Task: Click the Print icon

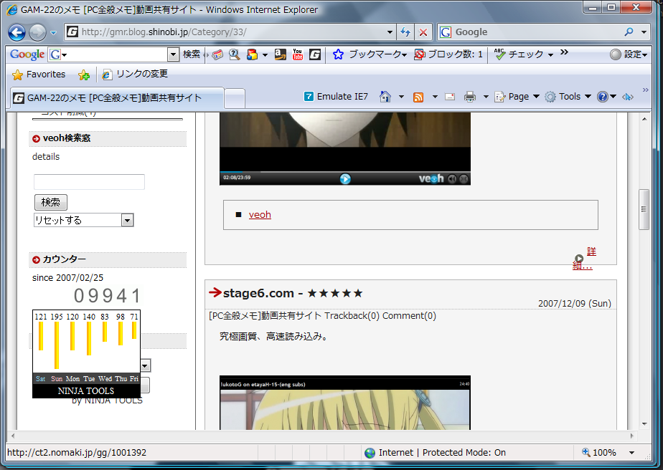Action: point(470,97)
